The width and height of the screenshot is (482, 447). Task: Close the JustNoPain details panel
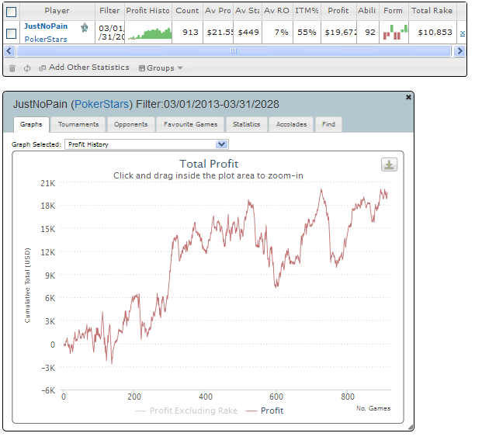click(408, 97)
